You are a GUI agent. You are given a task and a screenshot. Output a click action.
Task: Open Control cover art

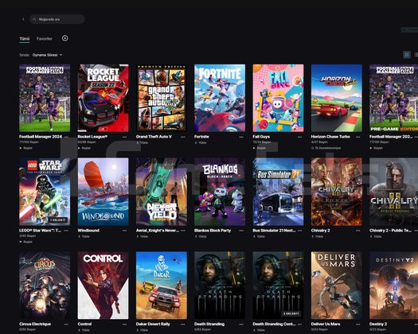pyautogui.click(x=103, y=285)
